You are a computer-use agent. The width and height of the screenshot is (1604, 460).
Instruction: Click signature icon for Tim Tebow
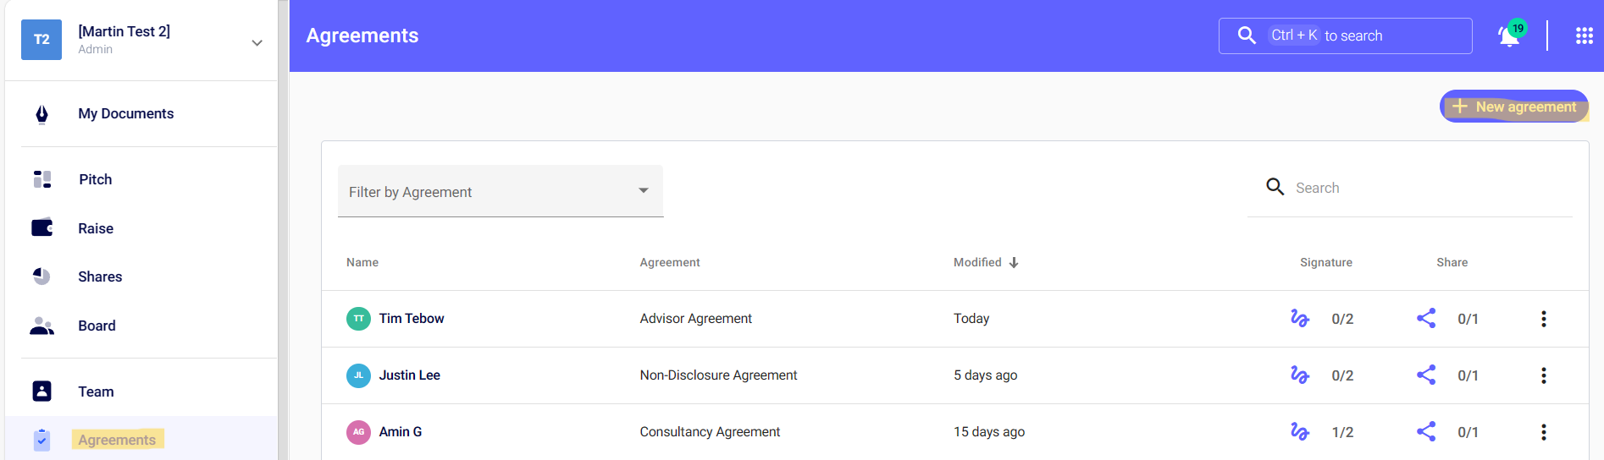click(1299, 319)
